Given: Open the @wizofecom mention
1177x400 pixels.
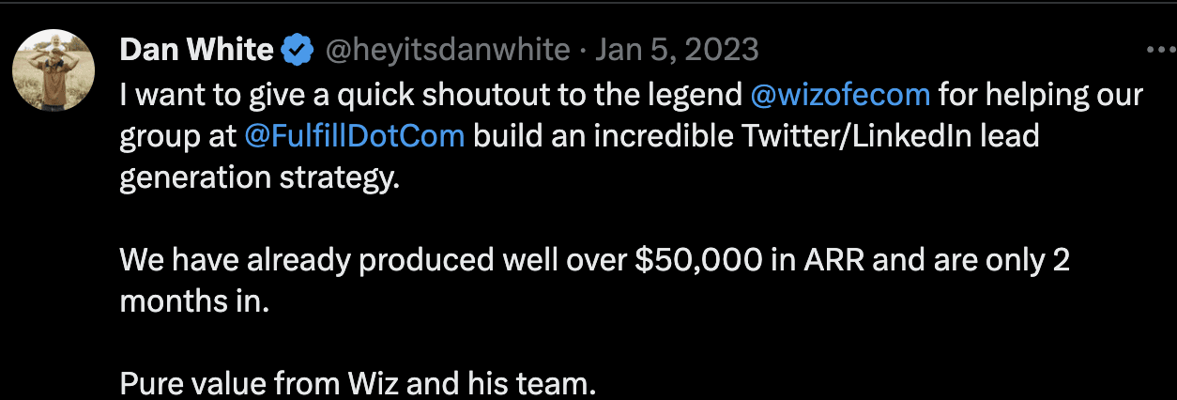Looking at the screenshot, I should point(841,95).
